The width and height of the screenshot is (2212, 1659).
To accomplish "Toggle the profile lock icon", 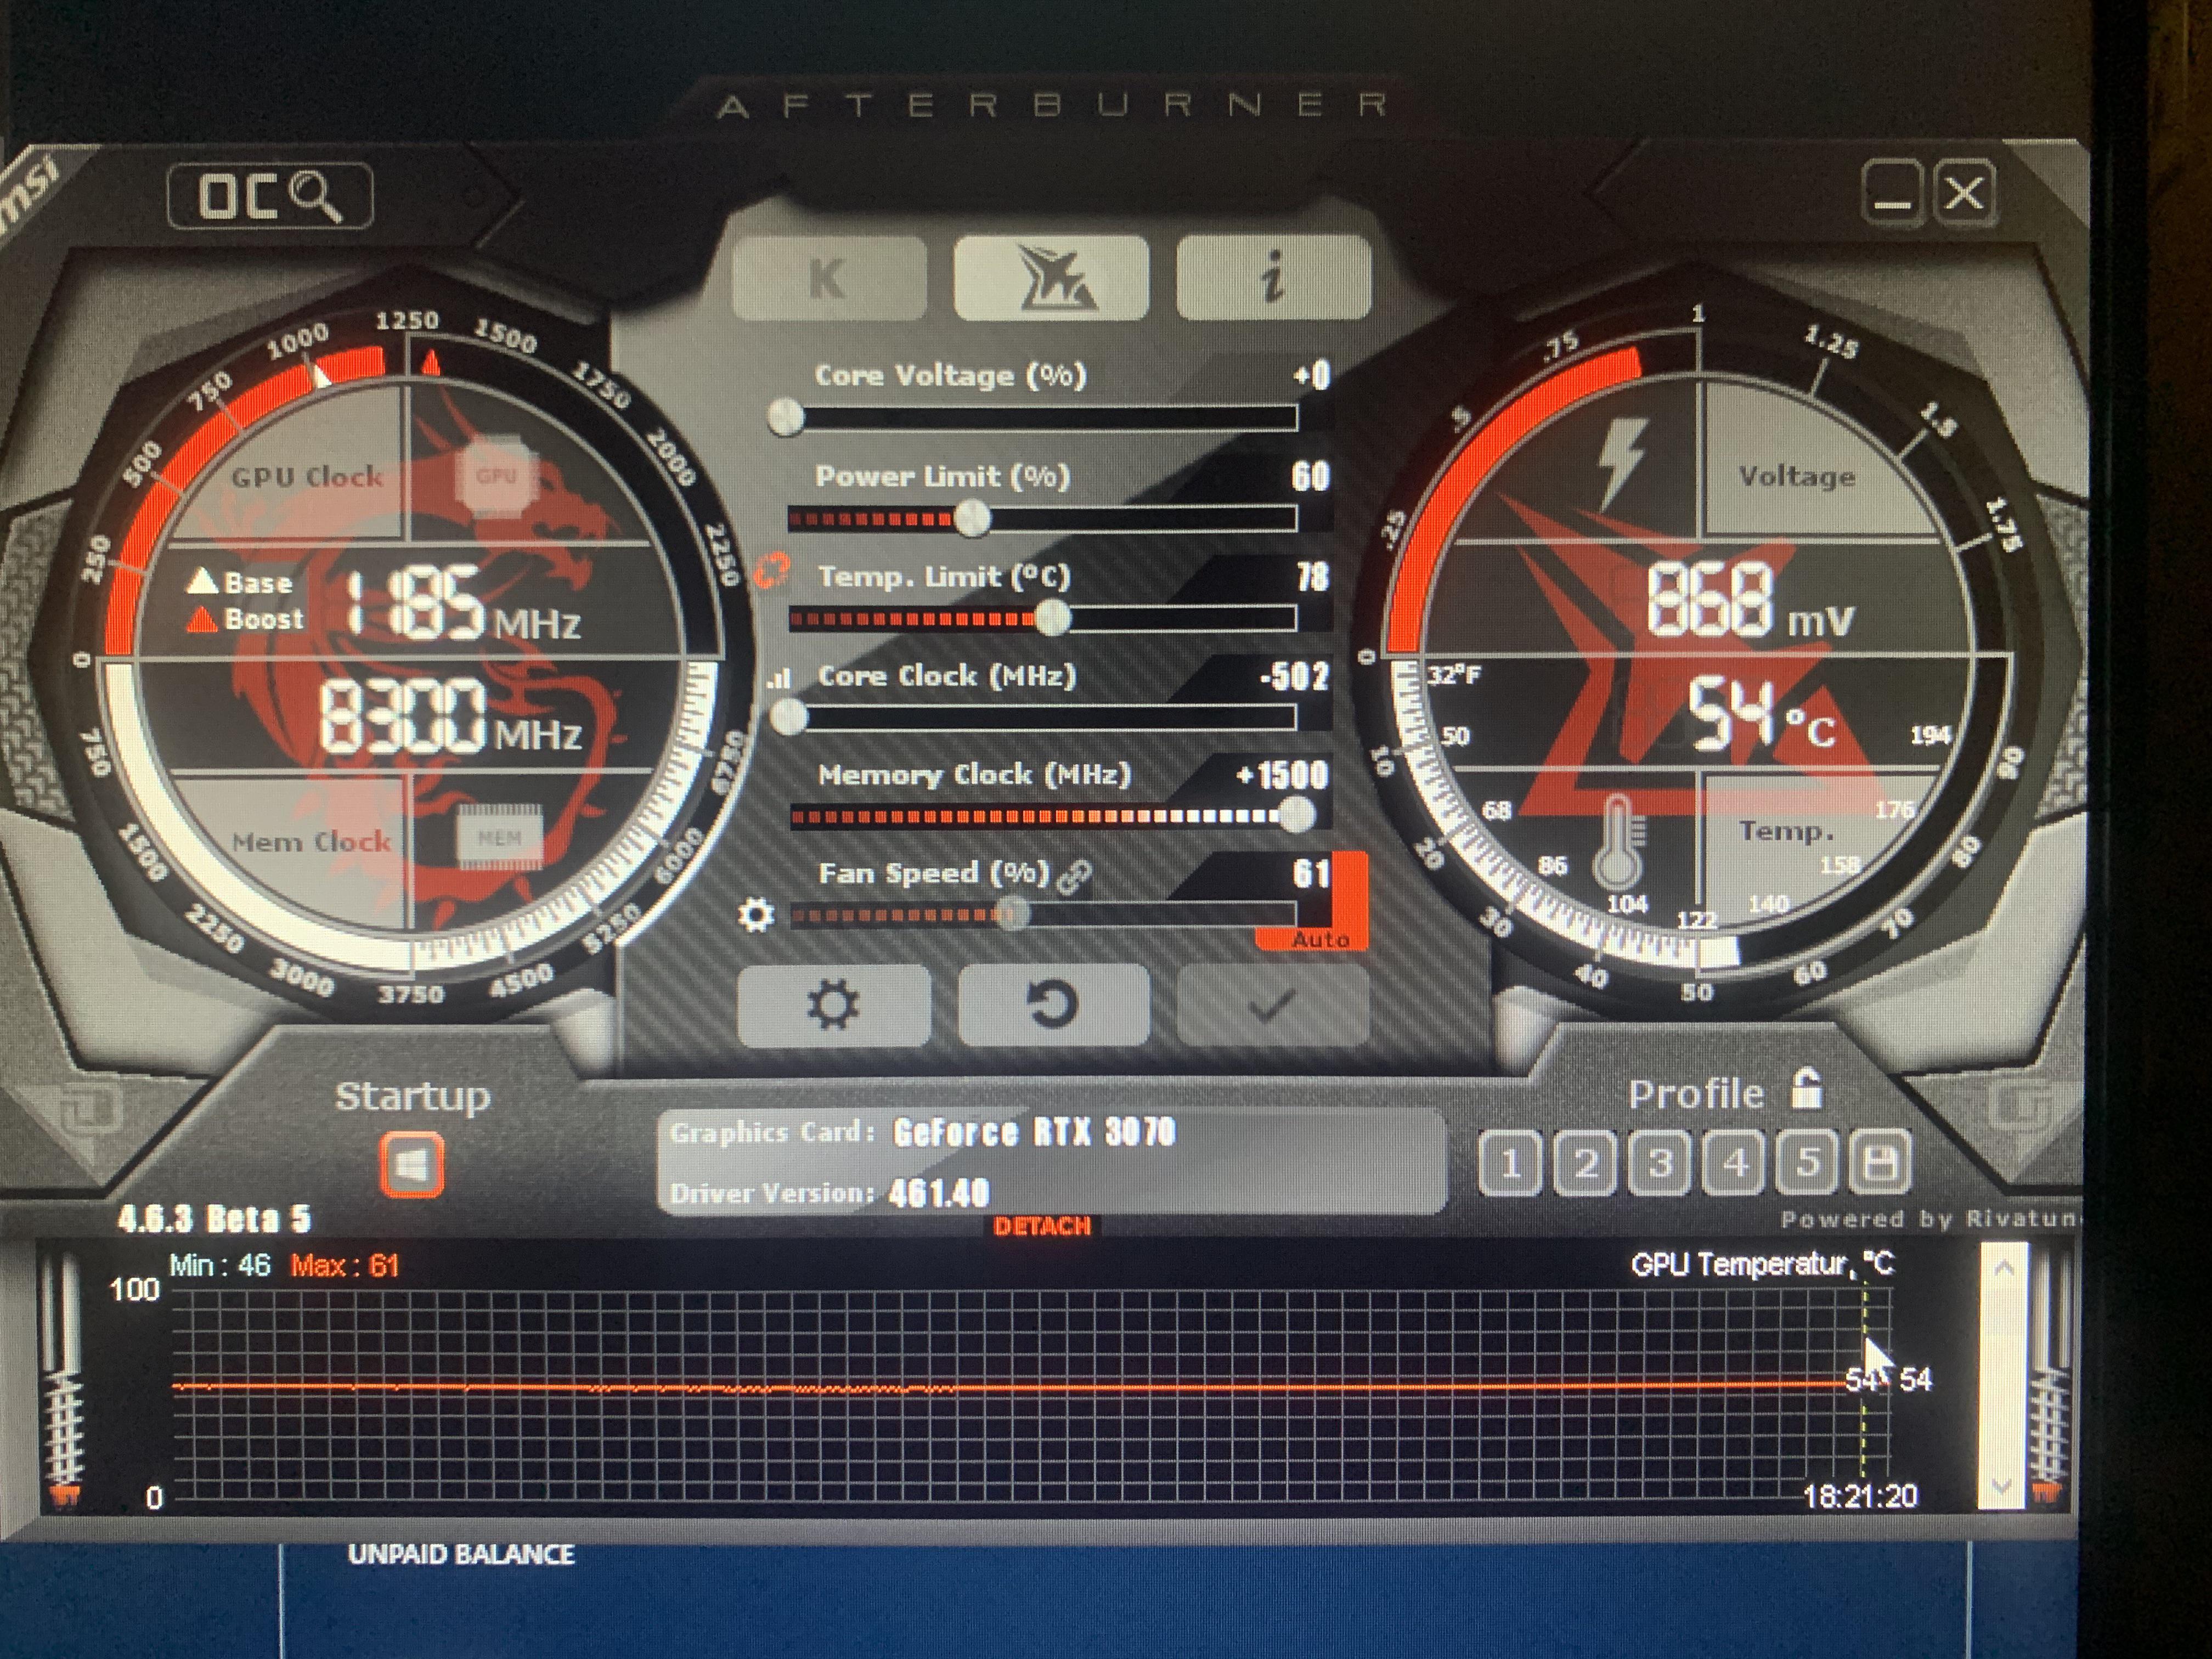I will click(x=1806, y=1090).
